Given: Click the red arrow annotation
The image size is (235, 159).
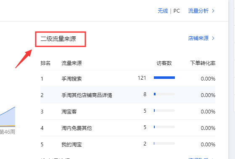Looking at the screenshot, I should click(24, 59).
